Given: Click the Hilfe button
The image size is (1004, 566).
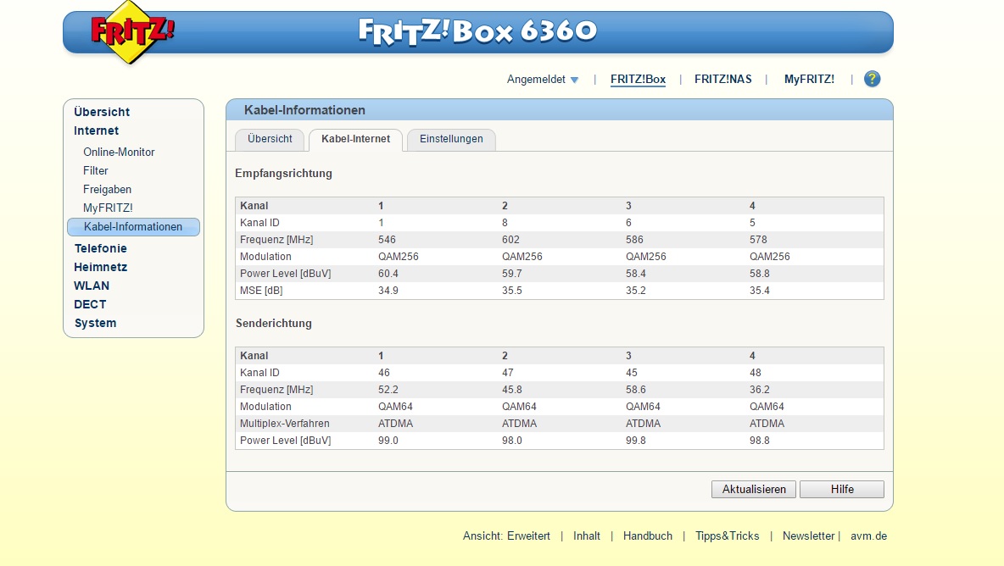Looking at the screenshot, I should pyautogui.click(x=842, y=489).
